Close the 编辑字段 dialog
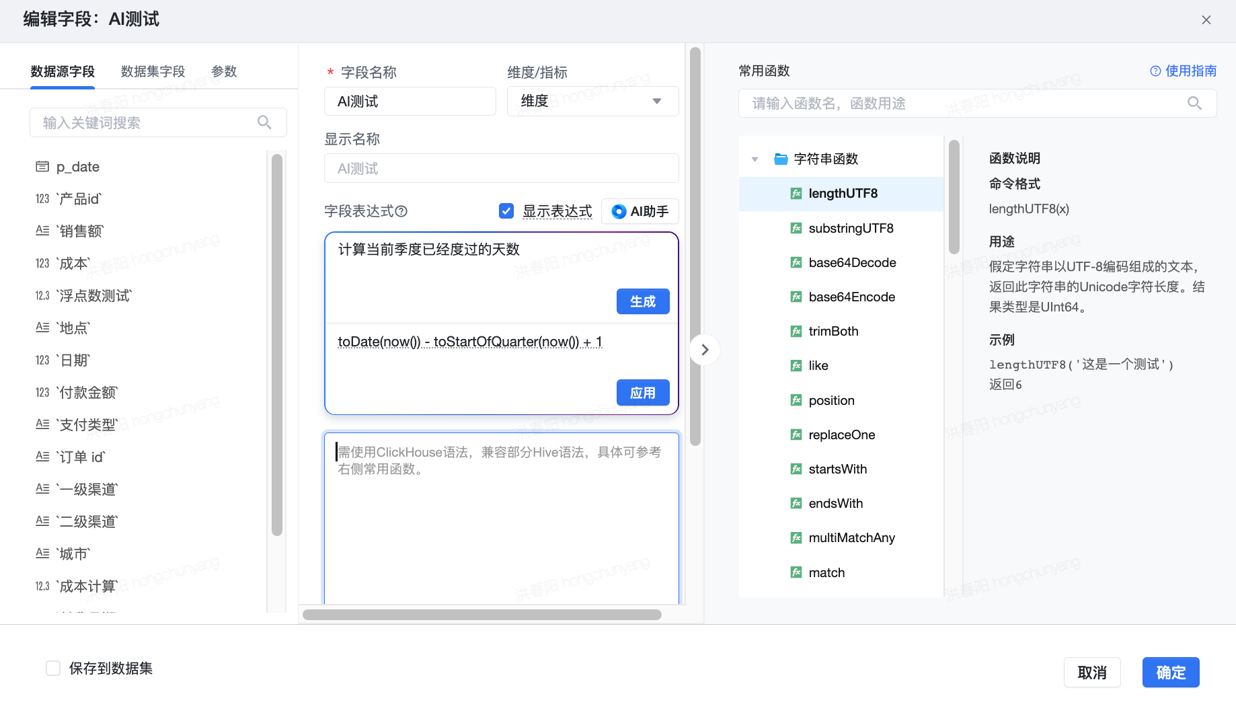Screen dimensions: 1236x717 1206,20
